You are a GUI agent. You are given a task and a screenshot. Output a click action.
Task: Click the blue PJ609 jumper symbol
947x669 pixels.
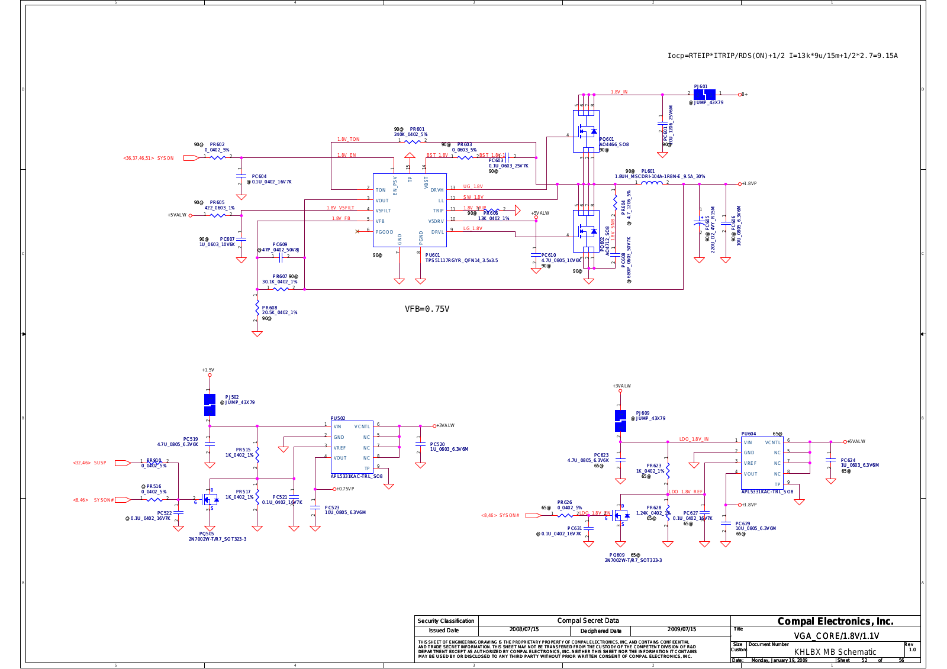(x=620, y=421)
